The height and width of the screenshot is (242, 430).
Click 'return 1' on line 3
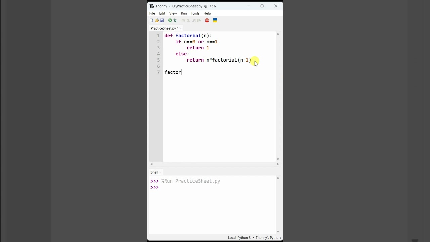pyautogui.click(x=198, y=48)
